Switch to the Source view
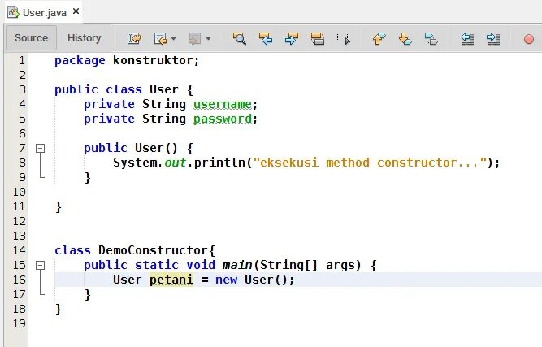 pos(31,38)
